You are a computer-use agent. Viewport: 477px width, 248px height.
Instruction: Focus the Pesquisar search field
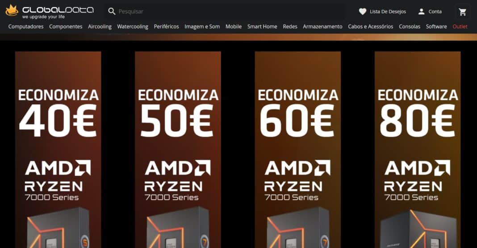pyautogui.click(x=225, y=12)
